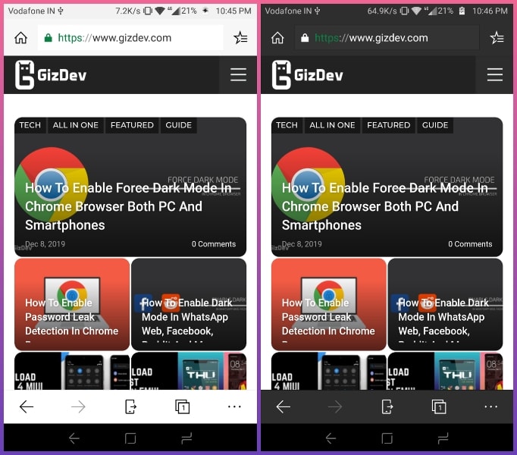Screen dimensions: 517x455
Task: Click Dec 8, 2019 date in dark-mode screenshot
Action: (302, 244)
